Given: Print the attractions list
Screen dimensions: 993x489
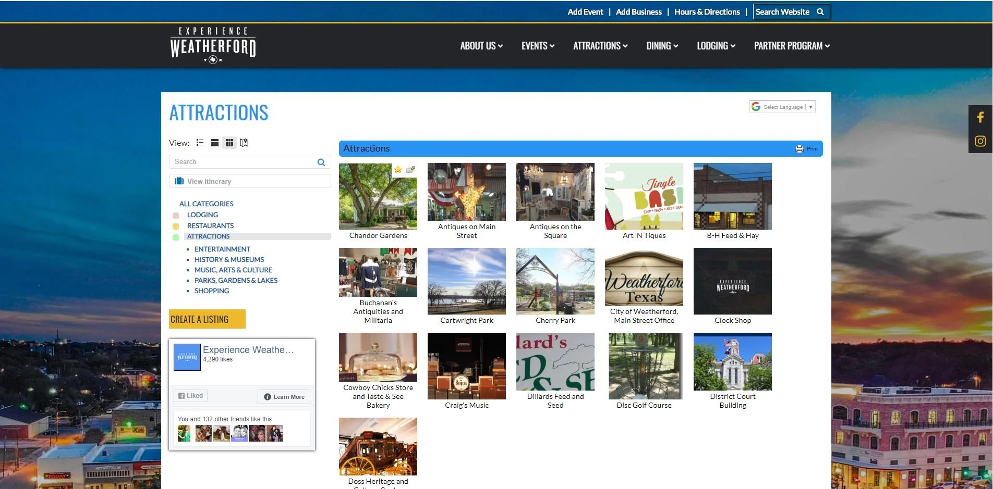Looking at the screenshot, I should (x=806, y=148).
